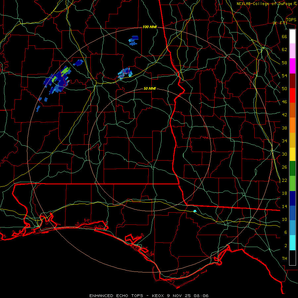Click the "KEOX" station identifier in caption
298x298 pixels.
159,296
